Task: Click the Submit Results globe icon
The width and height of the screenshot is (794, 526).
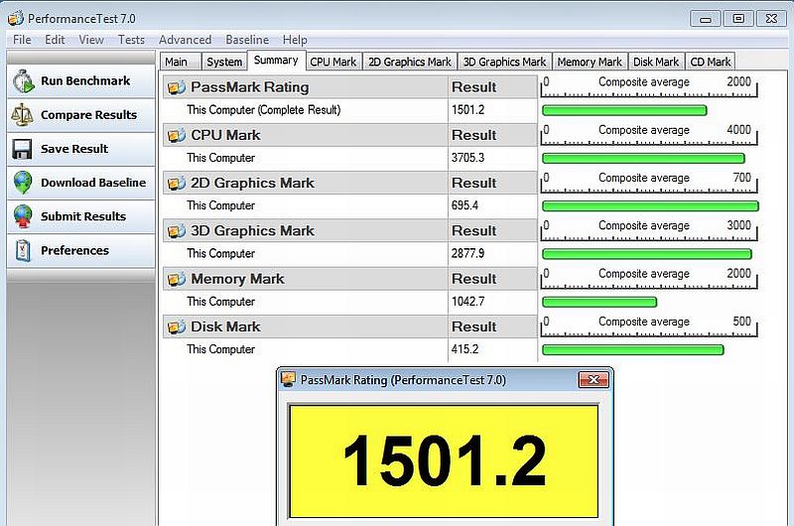Action: 23,216
